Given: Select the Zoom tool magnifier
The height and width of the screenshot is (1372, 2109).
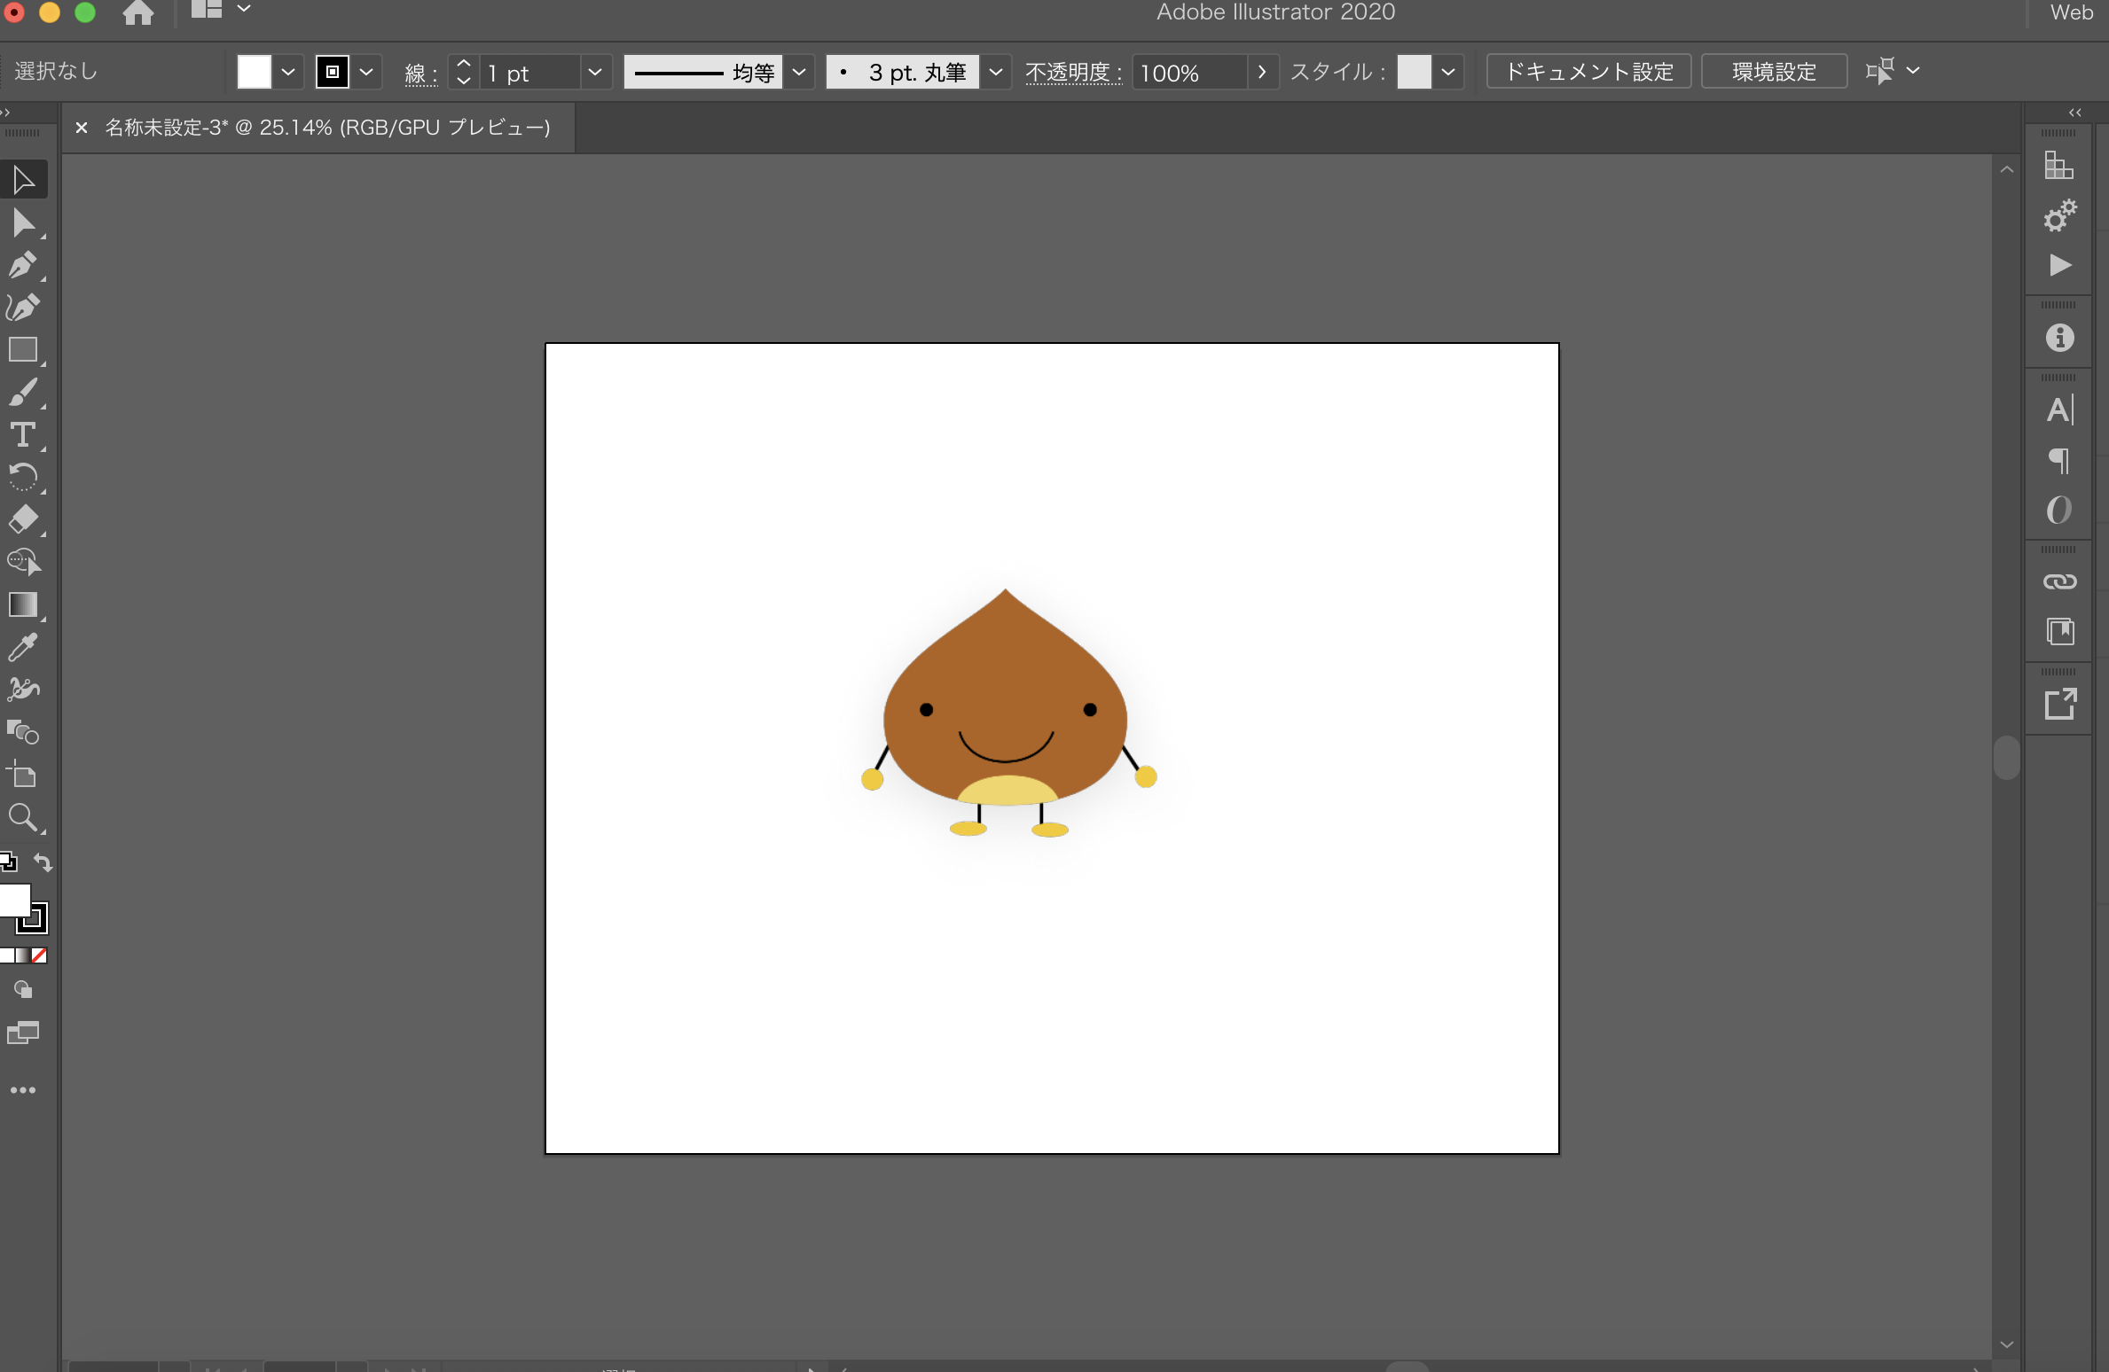Looking at the screenshot, I should 24,817.
